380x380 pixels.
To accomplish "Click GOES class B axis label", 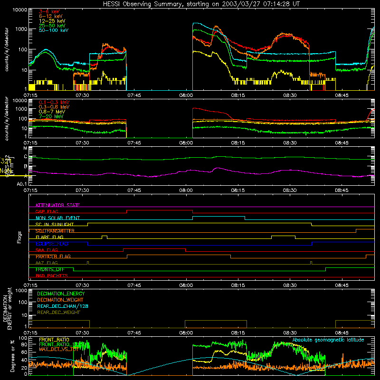I will [x=26, y=167].
